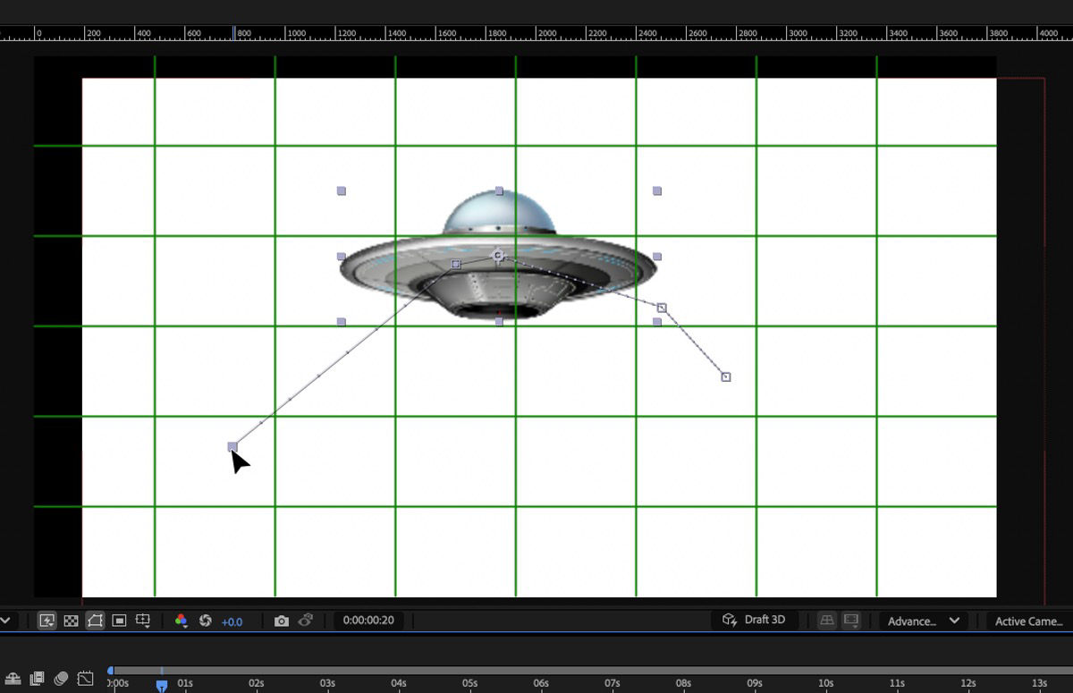Open Channel and Color Management settings
This screenshot has width=1073, height=693.
(181, 620)
